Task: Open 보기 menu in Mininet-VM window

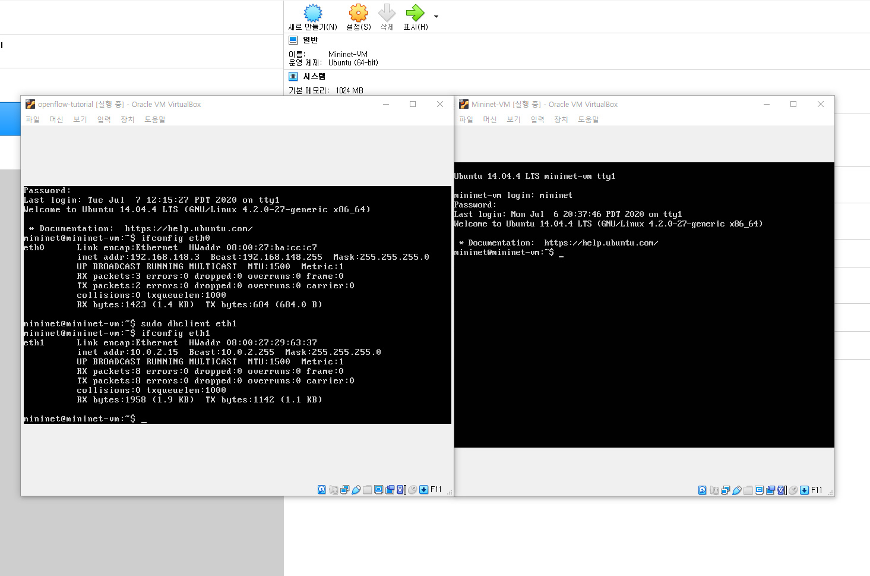Action: tap(513, 119)
